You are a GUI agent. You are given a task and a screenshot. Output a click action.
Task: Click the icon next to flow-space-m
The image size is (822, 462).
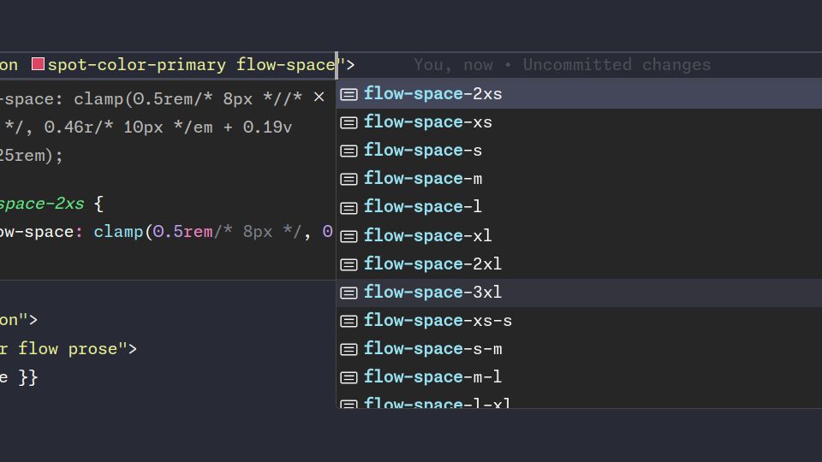pyautogui.click(x=348, y=179)
